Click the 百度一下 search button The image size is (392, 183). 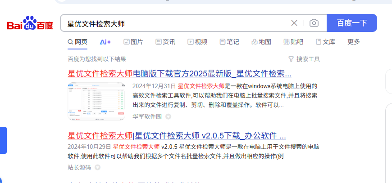pos(352,23)
